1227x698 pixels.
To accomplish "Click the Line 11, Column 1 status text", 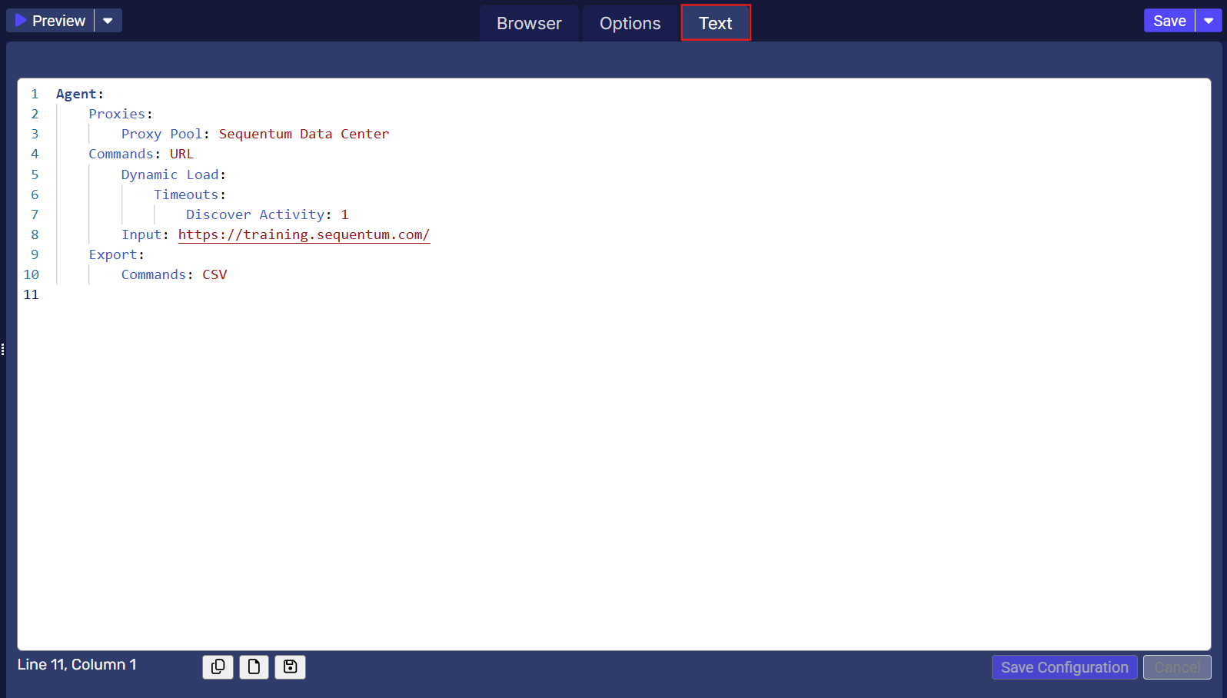I will tap(77, 664).
